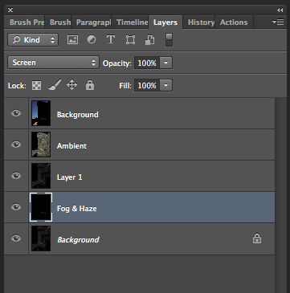The width and height of the screenshot is (290, 293).
Task: Enable lock image pixels brush icon
Action: click(x=55, y=85)
